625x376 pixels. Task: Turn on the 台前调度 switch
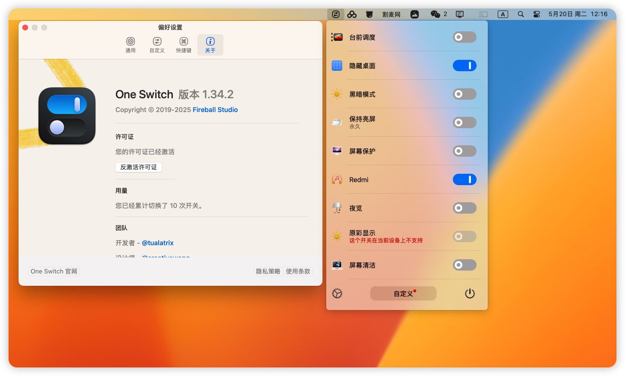tap(464, 37)
